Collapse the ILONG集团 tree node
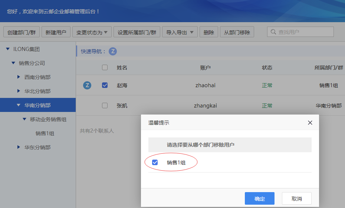 [x=8, y=49]
